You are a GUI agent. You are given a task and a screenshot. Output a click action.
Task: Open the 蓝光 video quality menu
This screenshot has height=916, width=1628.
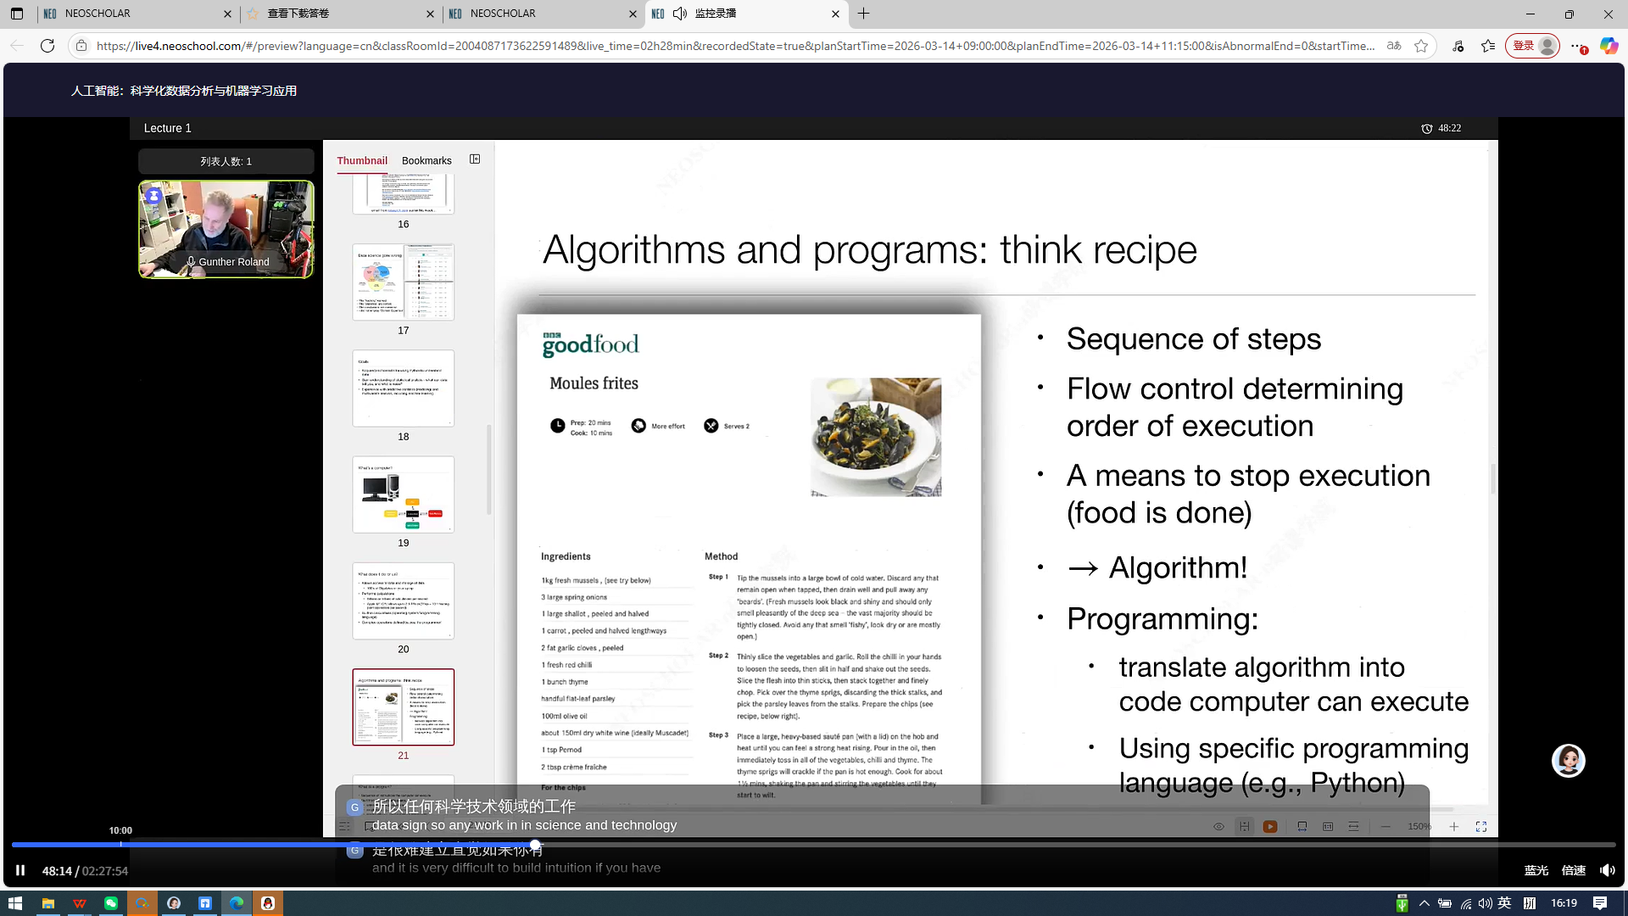click(1536, 870)
